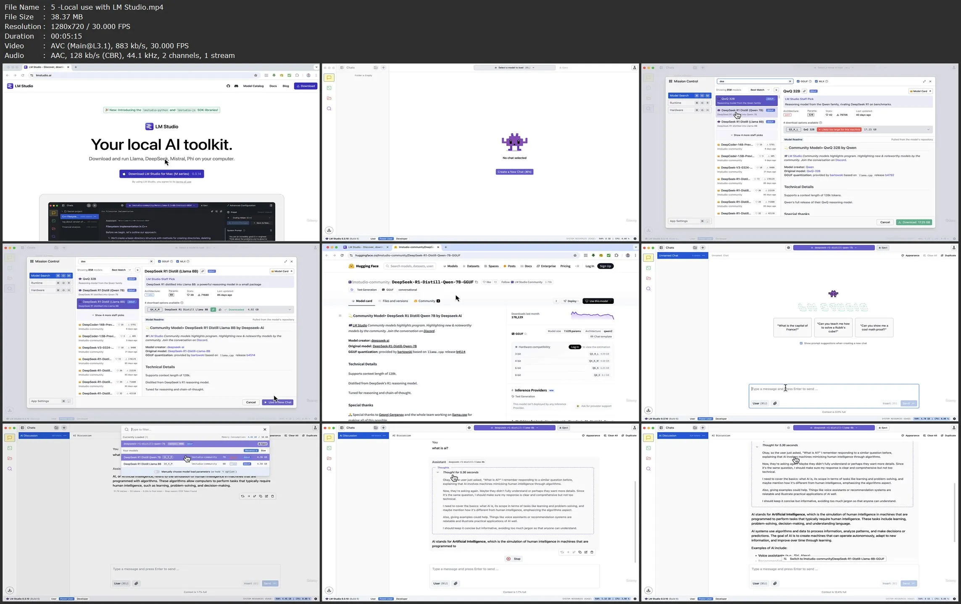This screenshot has height=604, width=961.
Task: Click eye icon beside model selector, Unnamed Chat frame
Action: (788, 248)
